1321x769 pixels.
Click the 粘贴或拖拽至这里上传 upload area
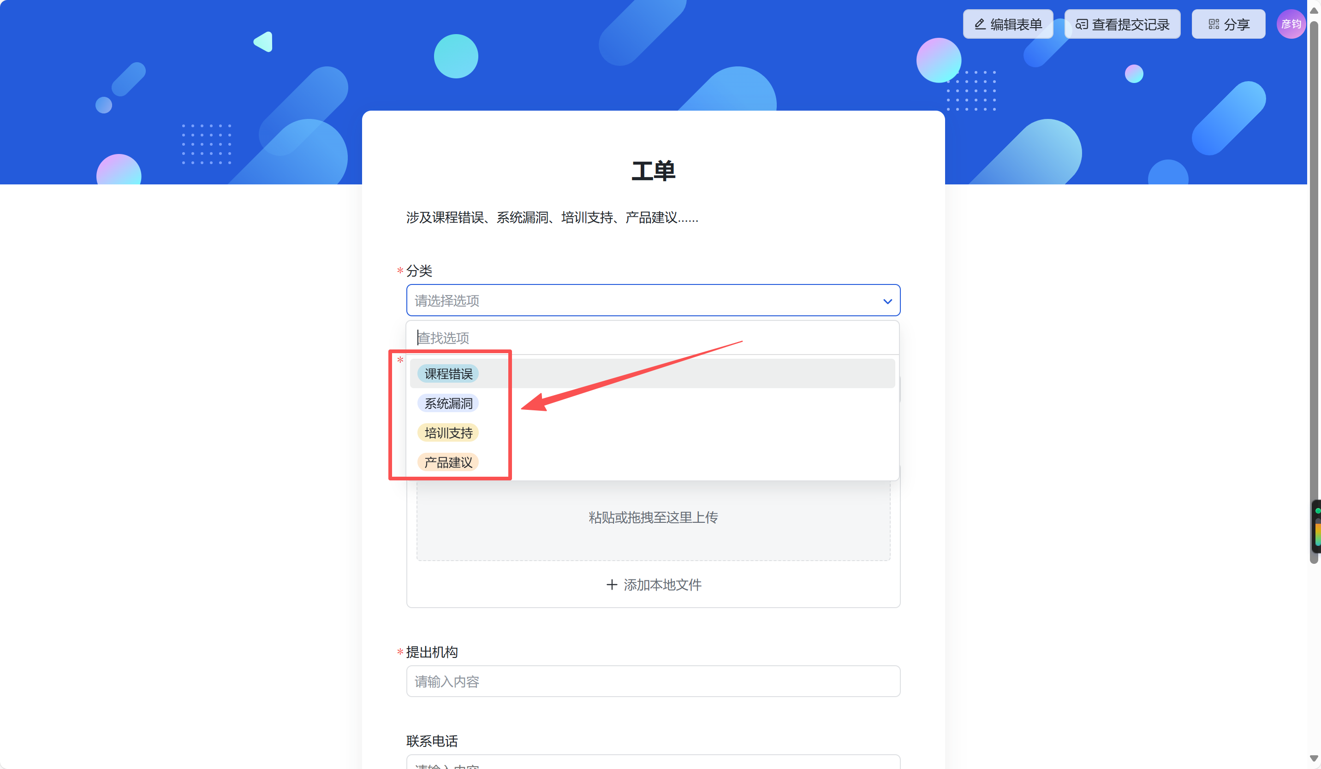653,519
